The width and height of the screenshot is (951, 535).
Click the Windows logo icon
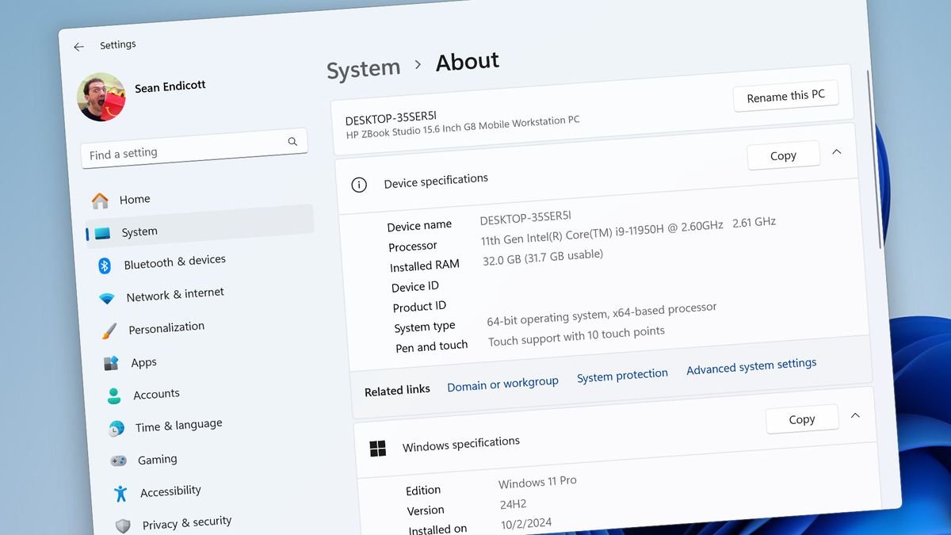(x=378, y=449)
